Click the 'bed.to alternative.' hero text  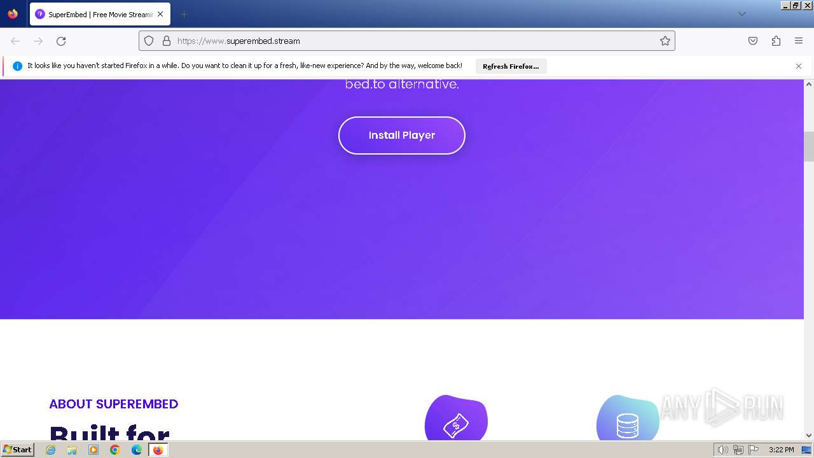(402, 84)
